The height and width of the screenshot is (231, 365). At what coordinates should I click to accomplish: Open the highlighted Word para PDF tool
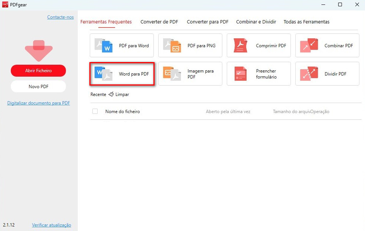[121, 74]
